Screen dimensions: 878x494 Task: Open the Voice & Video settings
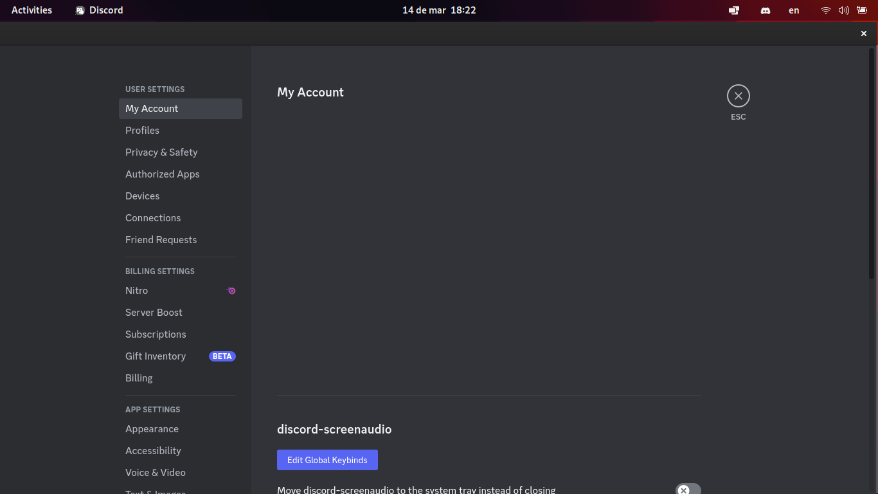(156, 472)
